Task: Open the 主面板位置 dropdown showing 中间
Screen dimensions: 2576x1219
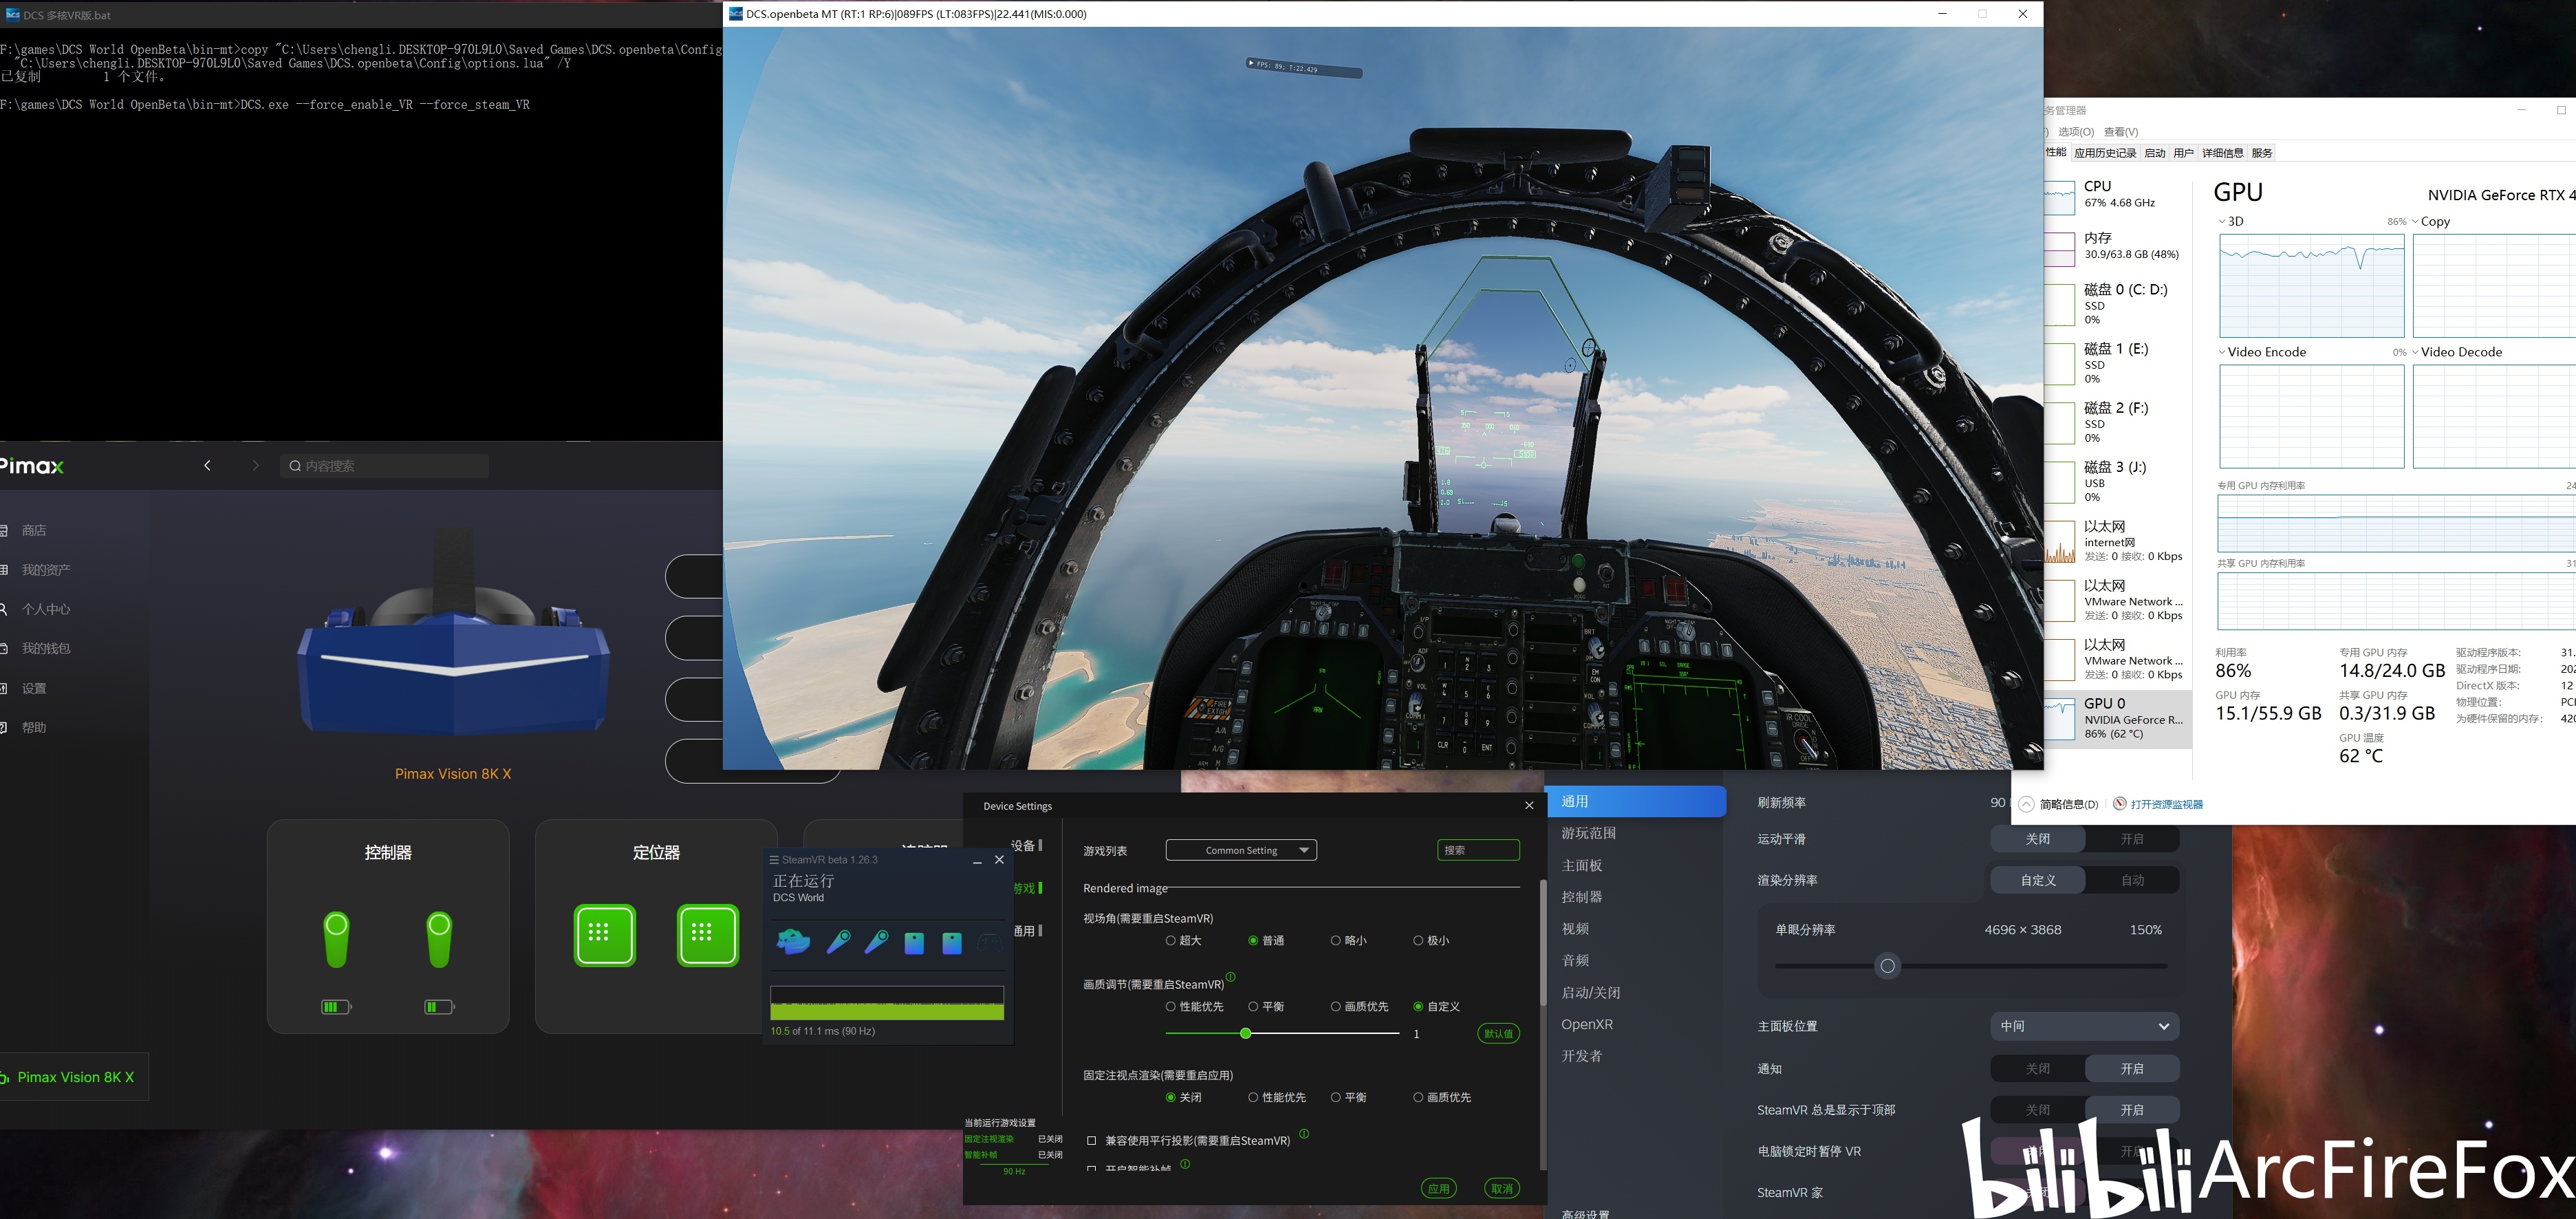Action: click(2084, 1026)
